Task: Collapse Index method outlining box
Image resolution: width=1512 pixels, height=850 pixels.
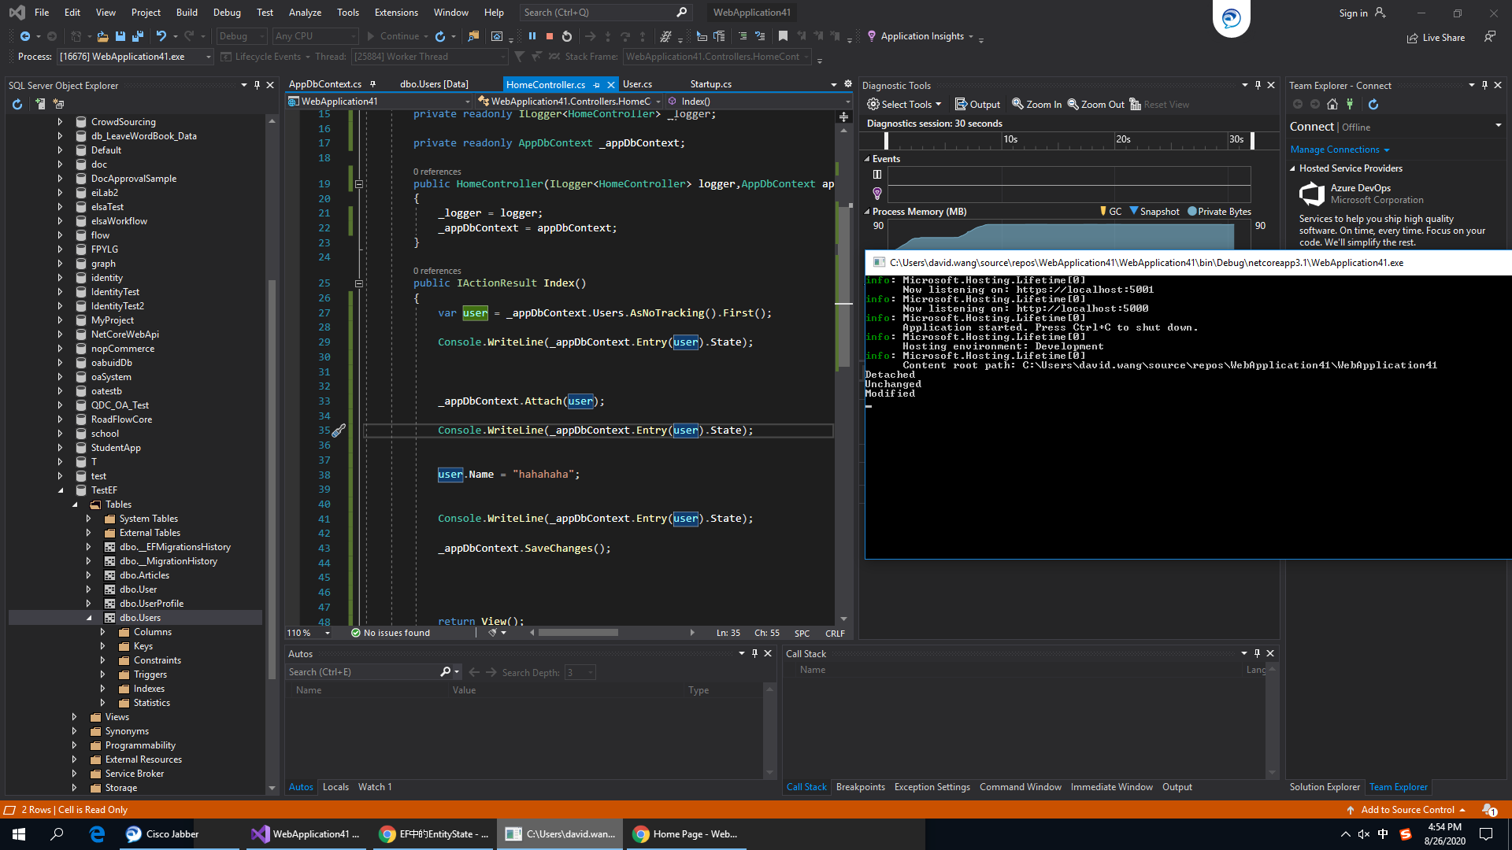Action: tap(358, 283)
